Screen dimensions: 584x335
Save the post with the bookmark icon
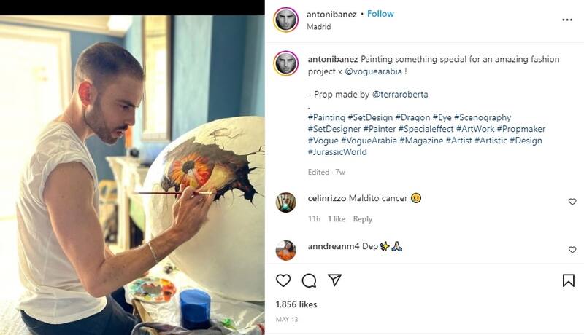pos(569,280)
